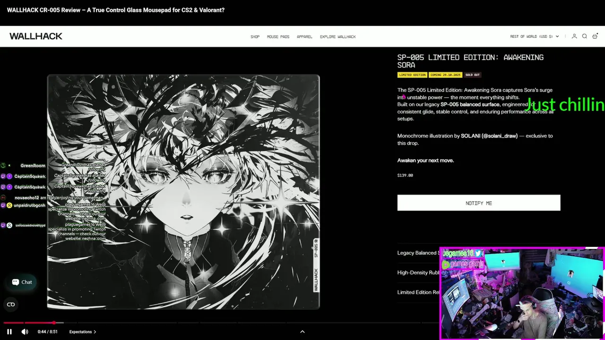Open the Expectations chapter menu
This screenshot has width=605, height=340.
pyautogui.click(x=83, y=332)
